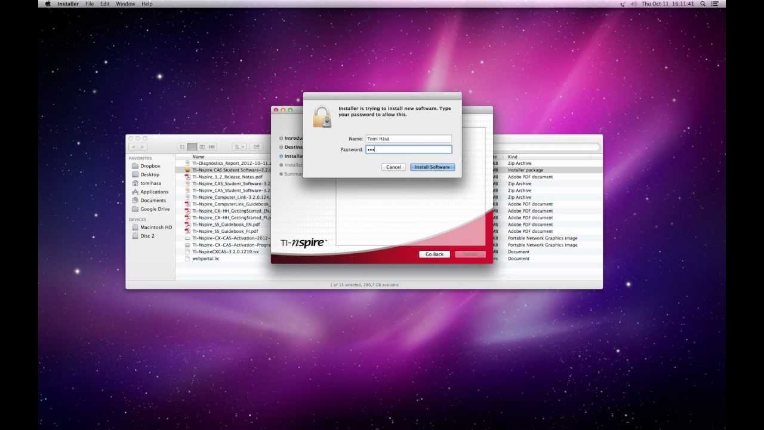Click the Installer package kind cell
Viewport: 764px width, 430px height.
coord(525,170)
